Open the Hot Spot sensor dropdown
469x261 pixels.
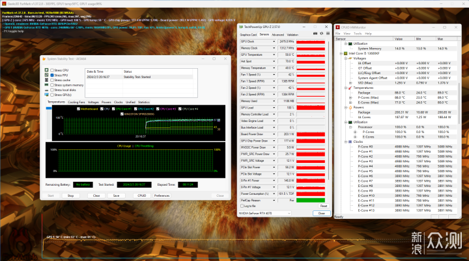(x=274, y=61)
